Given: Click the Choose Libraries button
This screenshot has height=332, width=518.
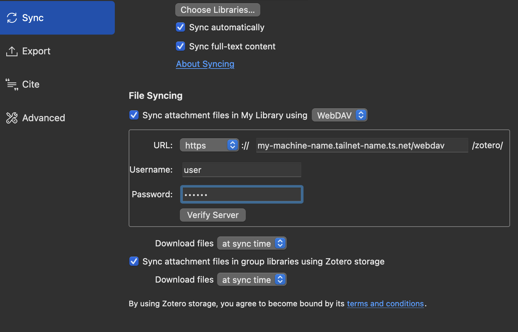Looking at the screenshot, I should coord(218,10).
